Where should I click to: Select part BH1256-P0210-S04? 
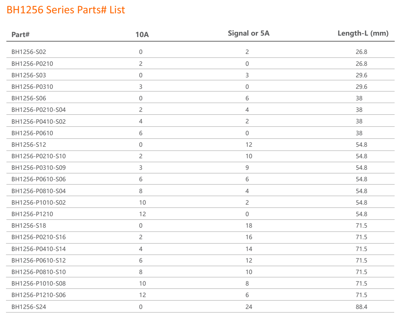click(x=39, y=110)
